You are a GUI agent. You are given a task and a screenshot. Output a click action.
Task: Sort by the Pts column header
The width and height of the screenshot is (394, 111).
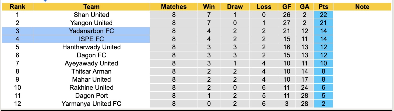point(323,7)
